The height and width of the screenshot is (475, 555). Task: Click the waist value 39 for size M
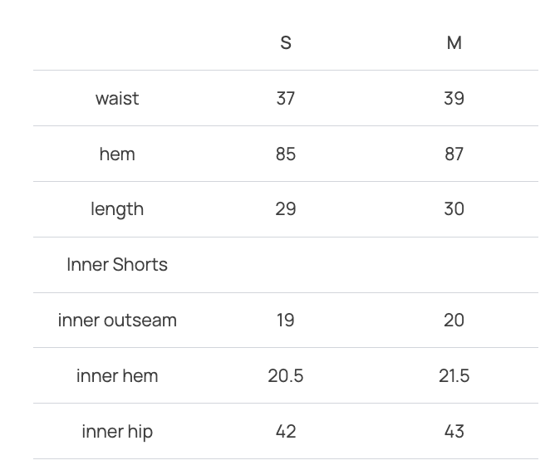(x=454, y=98)
